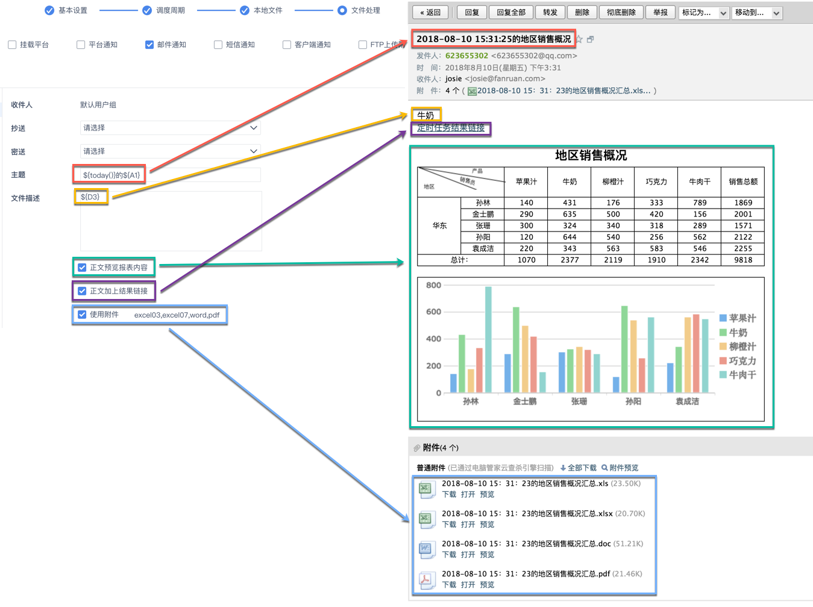The width and height of the screenshot is (813, 607).
Task: Click the 牛肉干 legend color swatch
Action: point(723,375)
